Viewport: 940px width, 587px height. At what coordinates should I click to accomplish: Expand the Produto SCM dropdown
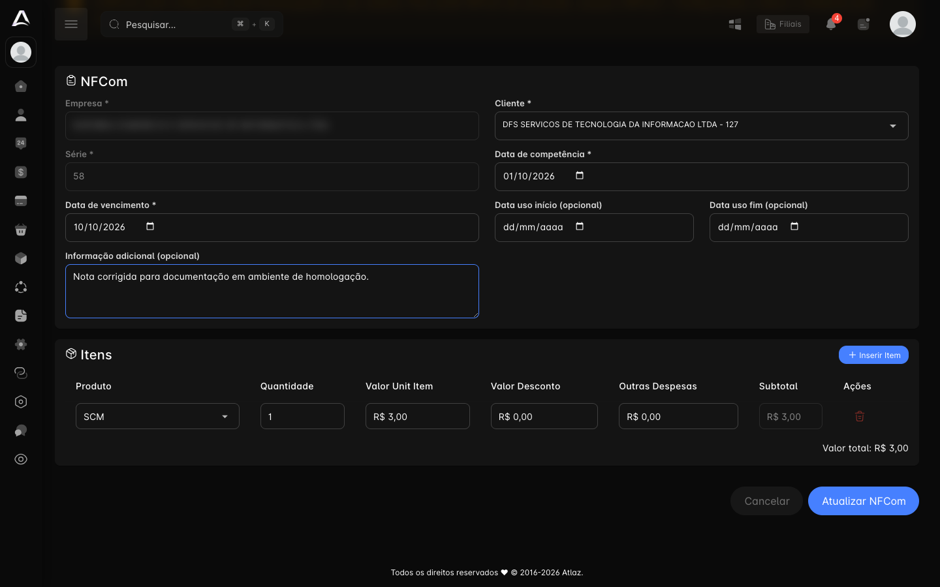[x=157, y=416]
